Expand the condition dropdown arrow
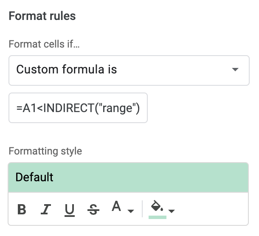The image size is (259, 236). 235,70
